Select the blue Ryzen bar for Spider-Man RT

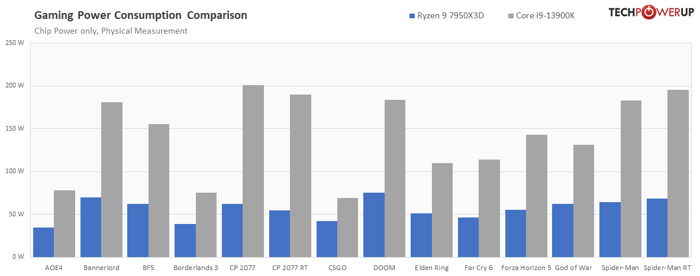click(657, 228)
